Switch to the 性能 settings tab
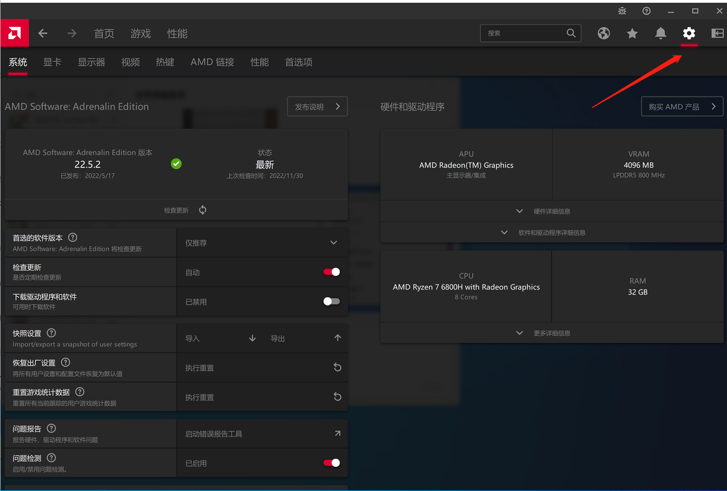 [260, 62]
